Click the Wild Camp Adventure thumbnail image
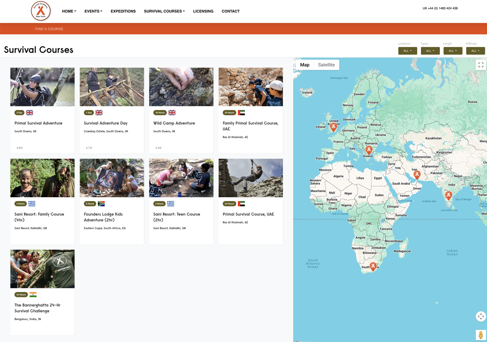 tap(181, 87)
